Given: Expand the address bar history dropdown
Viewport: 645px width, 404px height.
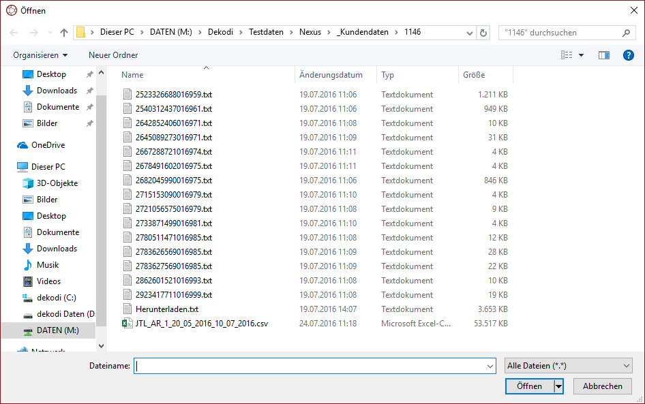Looking at the screenshot, I should (x=470, y=33).
